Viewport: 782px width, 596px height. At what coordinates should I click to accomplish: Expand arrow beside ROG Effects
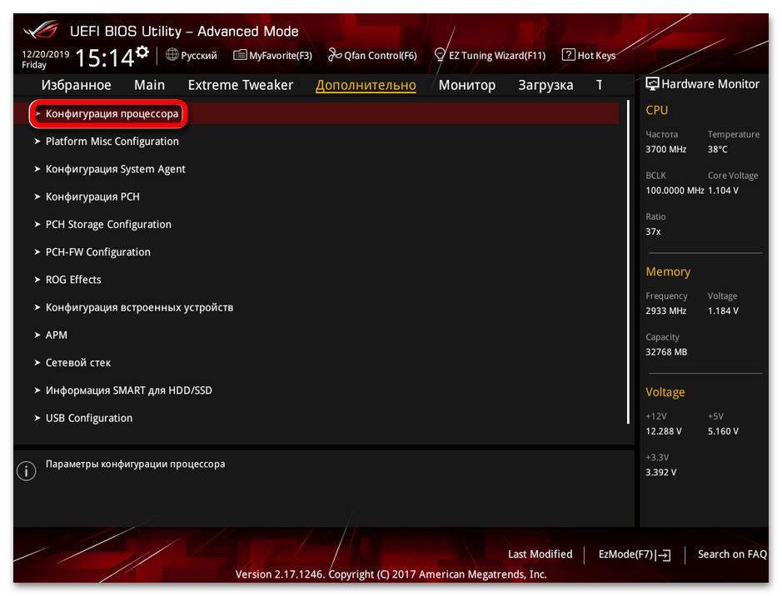[x=37, y=280]
